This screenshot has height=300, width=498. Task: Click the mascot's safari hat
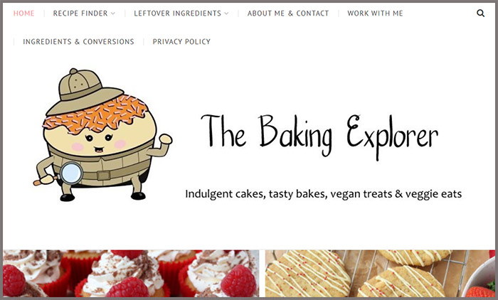pos(84,92)
